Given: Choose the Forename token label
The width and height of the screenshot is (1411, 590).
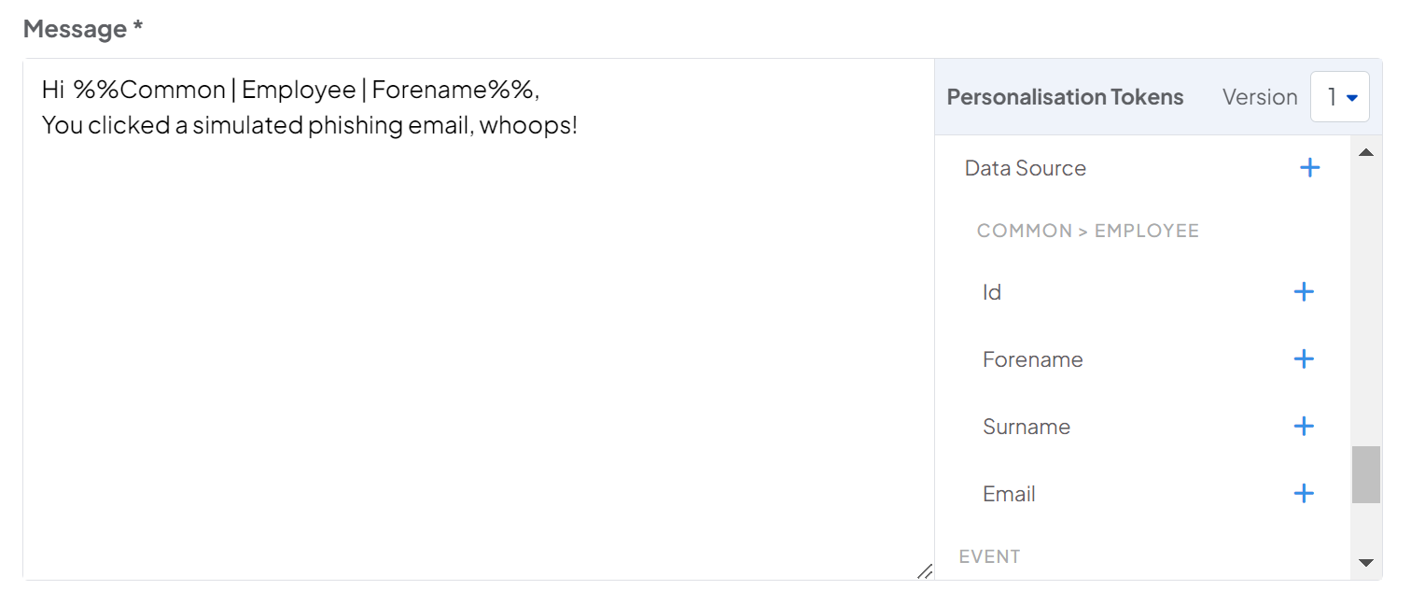Looking at the screenshot, I should (x=1032, y=360).
